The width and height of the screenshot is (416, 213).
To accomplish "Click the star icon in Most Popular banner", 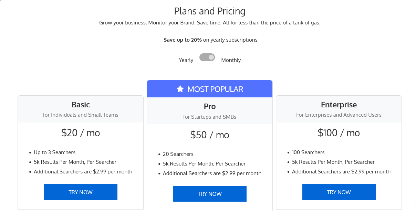I will tap(180, 89).
